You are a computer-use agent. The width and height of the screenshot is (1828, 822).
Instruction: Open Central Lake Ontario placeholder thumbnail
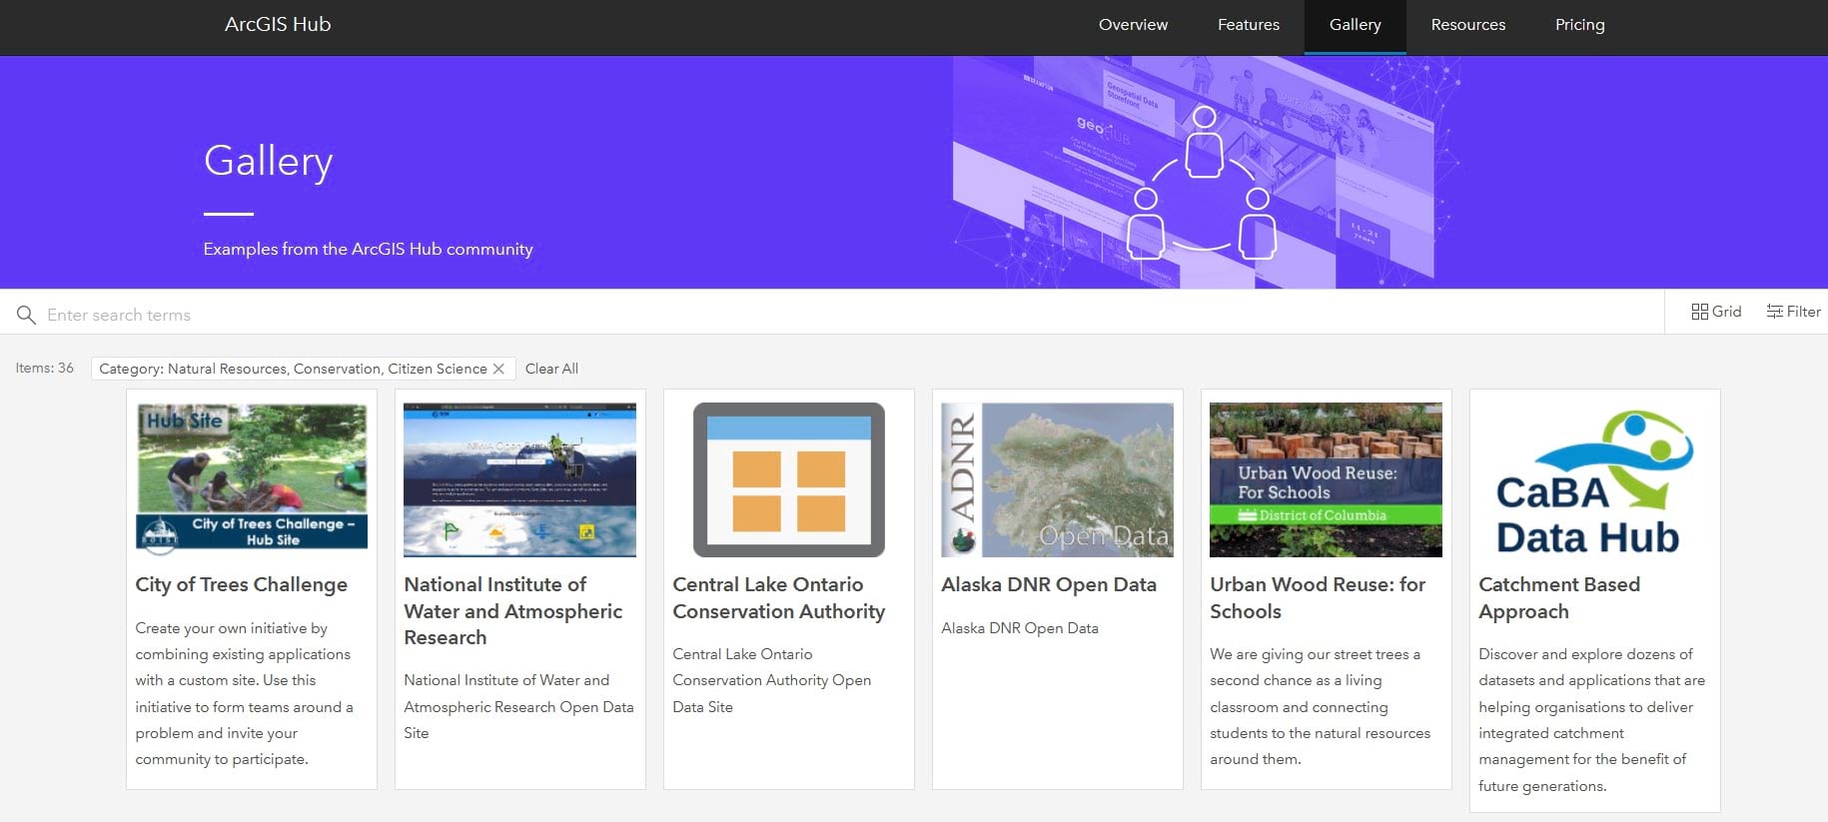pyautogui.click(x=789, y=479)
